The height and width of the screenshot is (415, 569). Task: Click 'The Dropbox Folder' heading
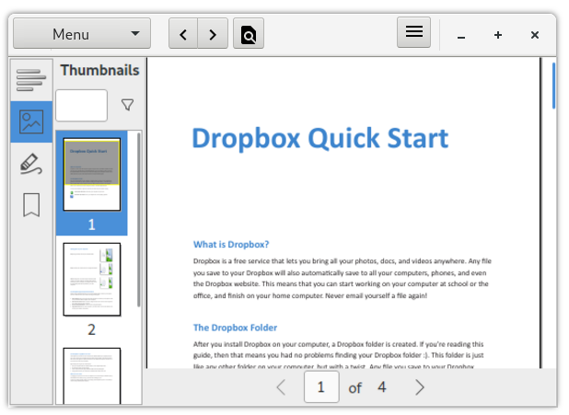235,328
